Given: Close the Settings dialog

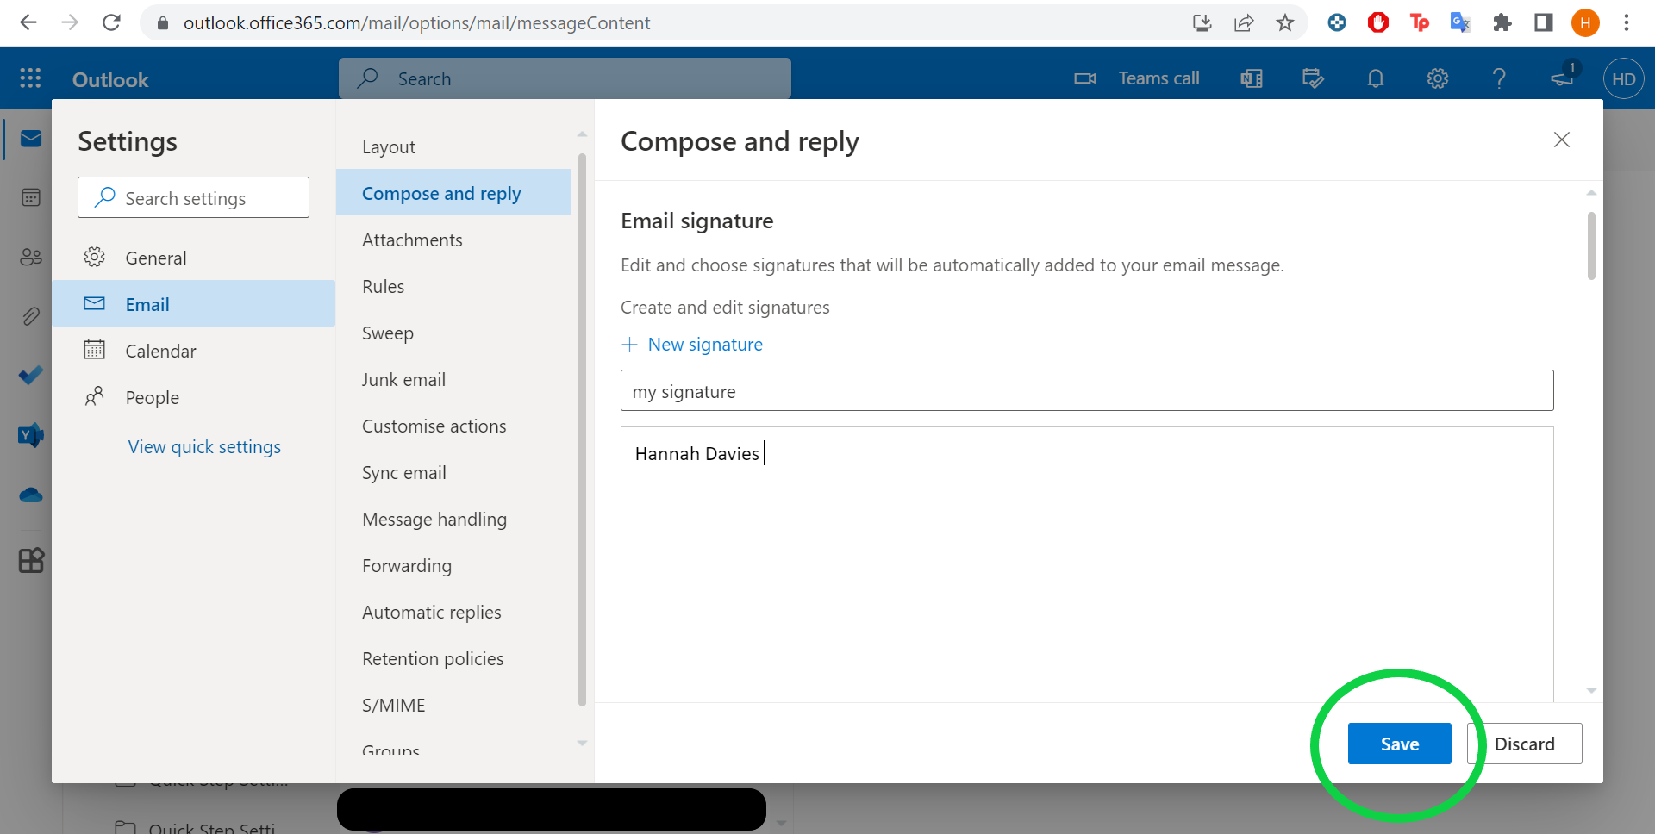Looking at the screenshot, I should pyautogui.click(x=1561, y=140).
